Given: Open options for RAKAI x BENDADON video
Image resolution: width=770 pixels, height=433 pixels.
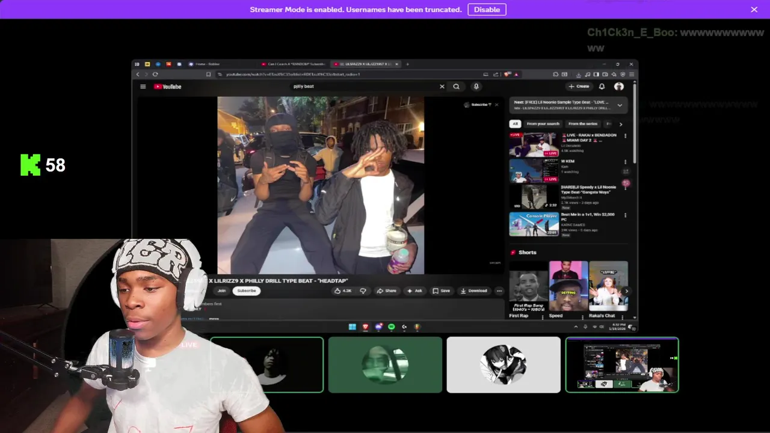Looking at the screenshot, I should pyautogui.click(x=625, y=136).
